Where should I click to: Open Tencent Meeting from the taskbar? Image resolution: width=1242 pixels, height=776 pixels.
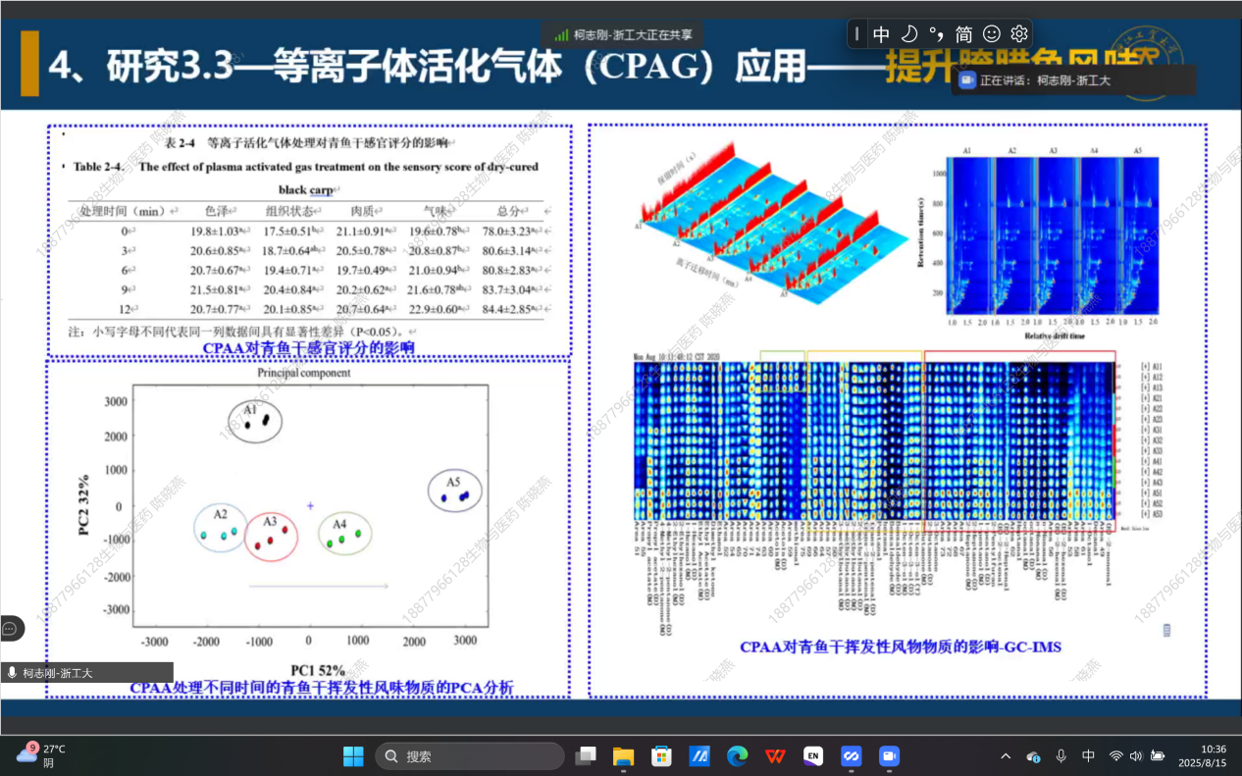[x=851, y=755]
